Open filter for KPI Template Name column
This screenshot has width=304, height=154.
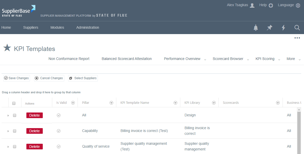click(175, 103)
